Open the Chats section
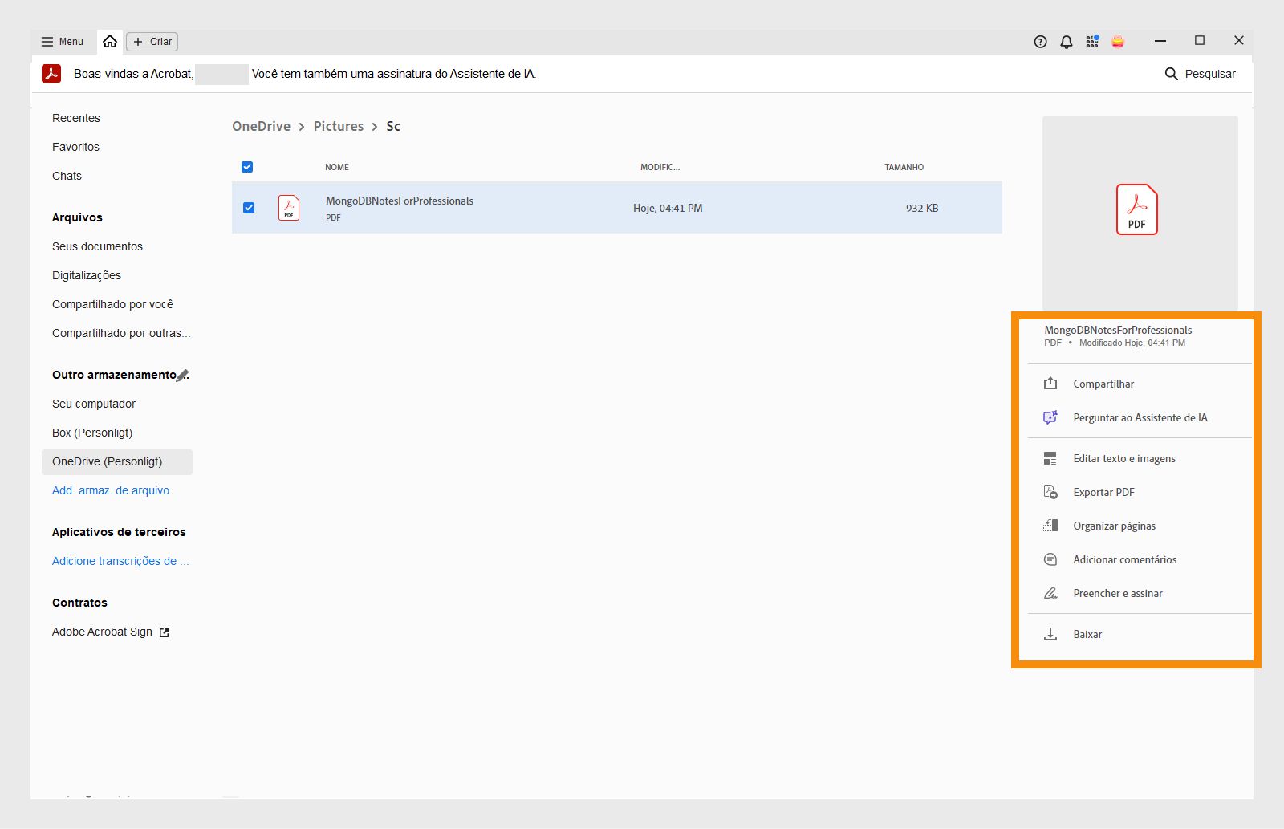The image size is (1284, 829). click(x=67, y=176)
